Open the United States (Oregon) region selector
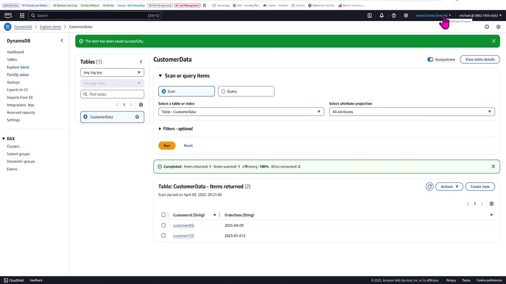 [434, 15]
